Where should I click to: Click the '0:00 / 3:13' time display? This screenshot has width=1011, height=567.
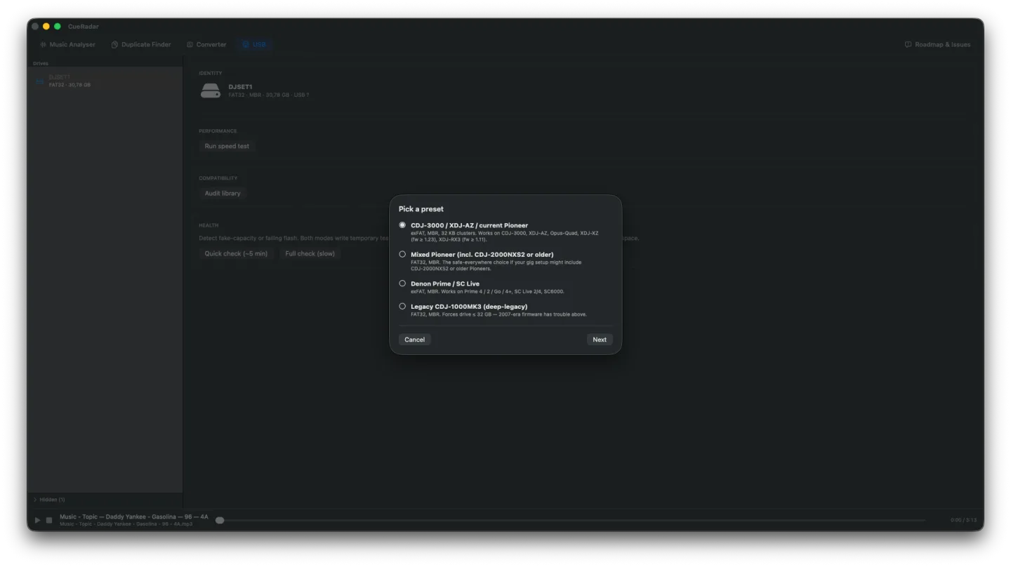point(963,520)
